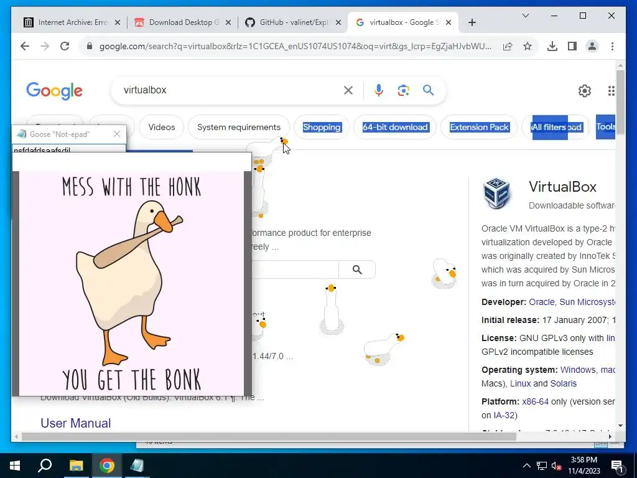Switch to Internet Archive tab
The height and width of the screenshot is (478, 637).
tap(73, 22)
